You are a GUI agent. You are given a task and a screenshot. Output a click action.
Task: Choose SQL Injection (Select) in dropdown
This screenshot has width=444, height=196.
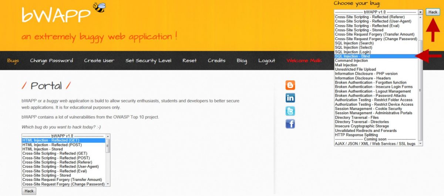[x=376, y=48]
